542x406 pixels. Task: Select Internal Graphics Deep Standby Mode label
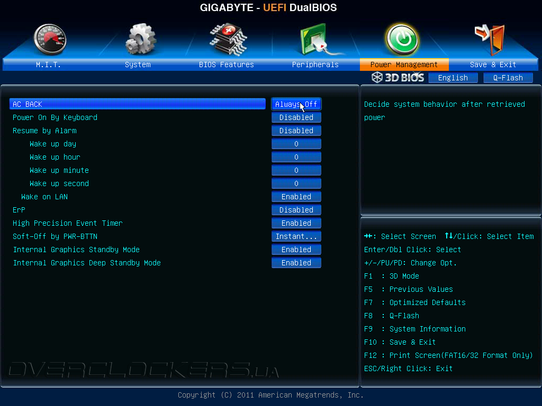click(87, 263)
